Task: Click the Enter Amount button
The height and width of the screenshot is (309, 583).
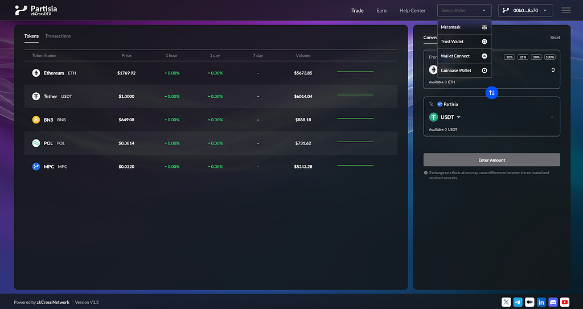Action: 491,160
